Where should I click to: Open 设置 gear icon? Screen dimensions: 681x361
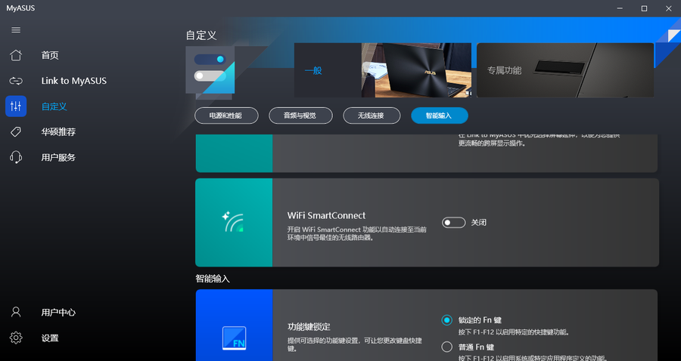point(16,338)
